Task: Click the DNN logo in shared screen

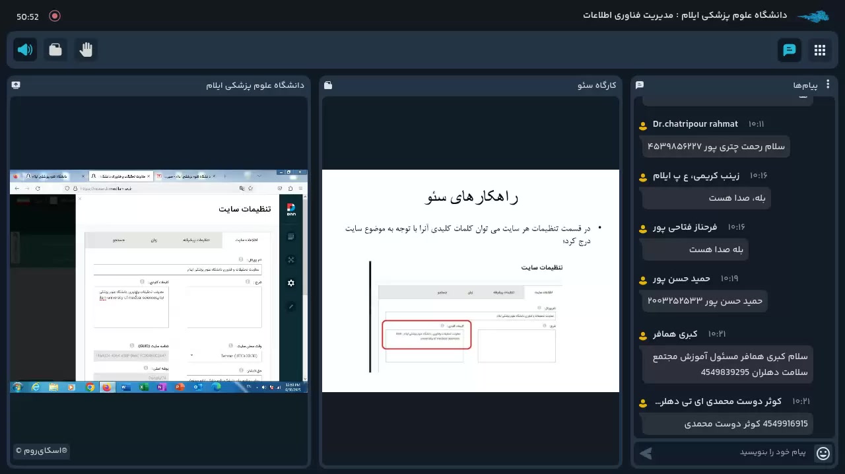Action: [291, 209]
